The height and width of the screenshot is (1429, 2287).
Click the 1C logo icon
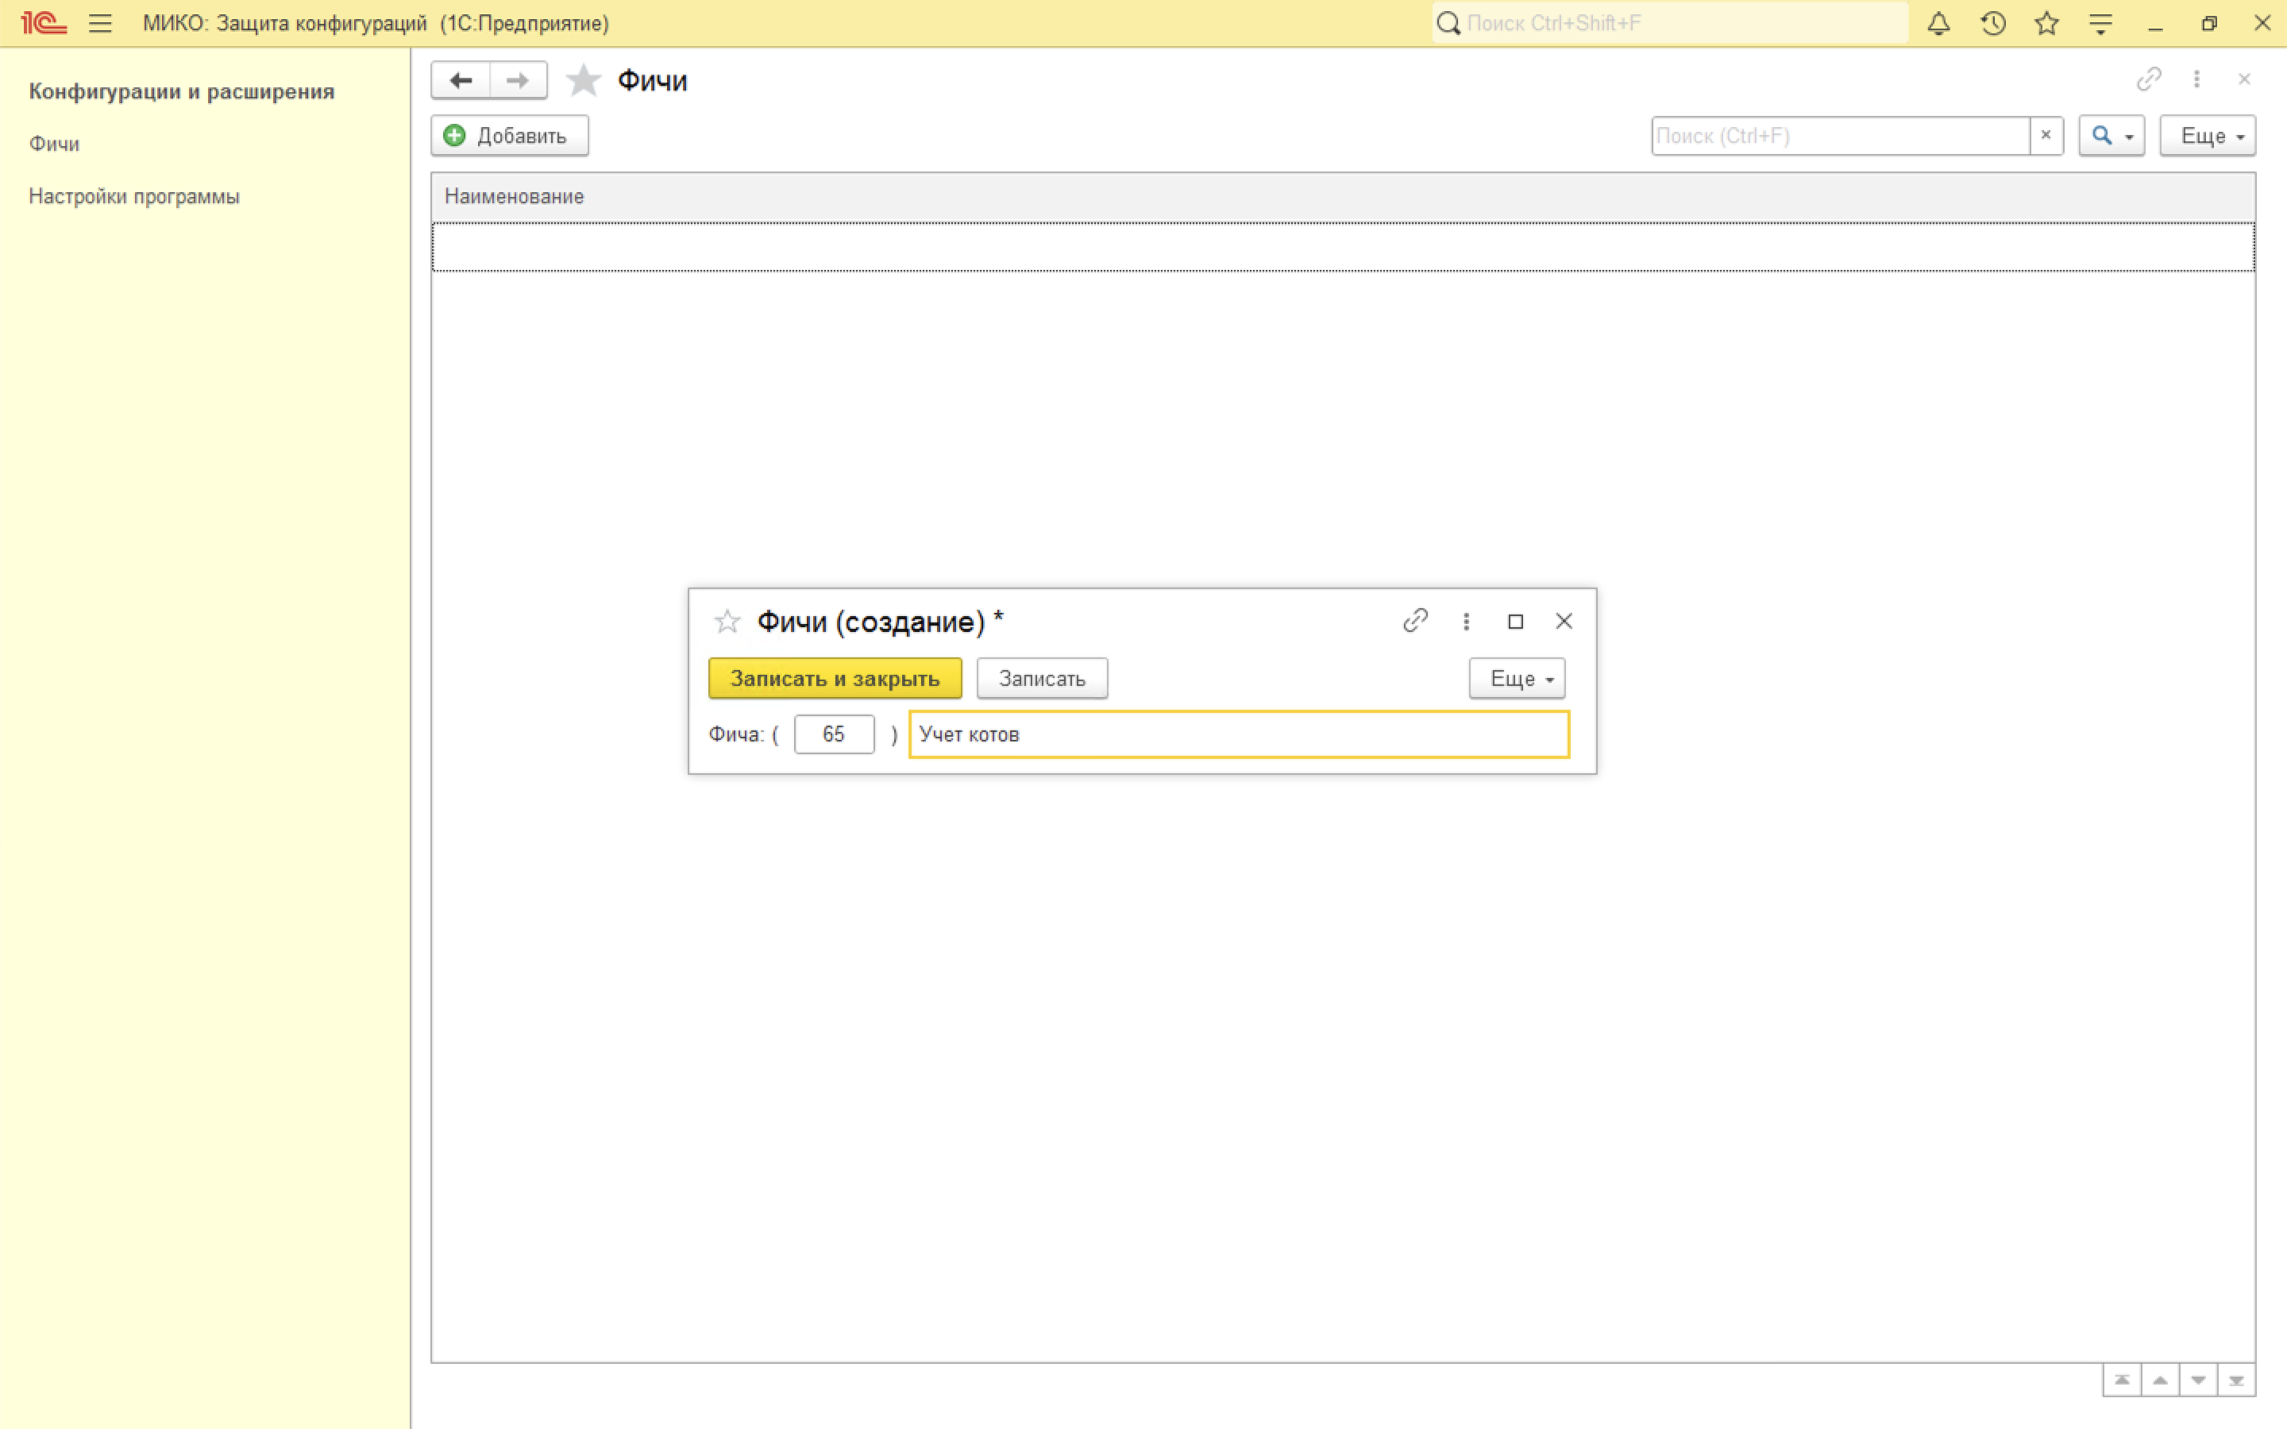point(44,24)
